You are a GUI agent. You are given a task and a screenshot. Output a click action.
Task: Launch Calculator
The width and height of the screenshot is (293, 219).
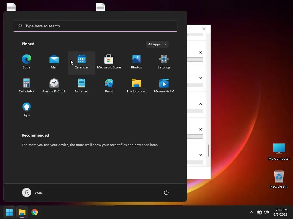[27, 86]
